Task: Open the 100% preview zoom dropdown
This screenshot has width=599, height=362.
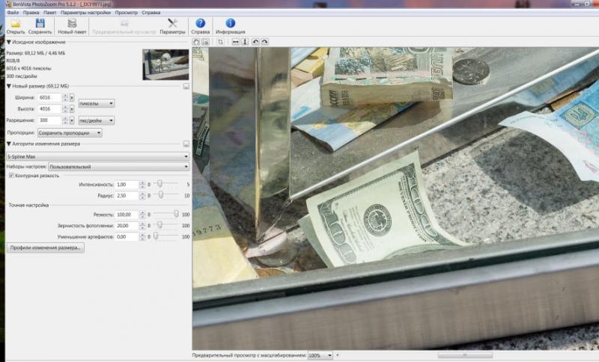Action: pyautogui.click(x=320, y=355)
